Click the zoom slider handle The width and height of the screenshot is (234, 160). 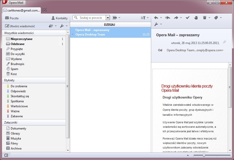204,155
